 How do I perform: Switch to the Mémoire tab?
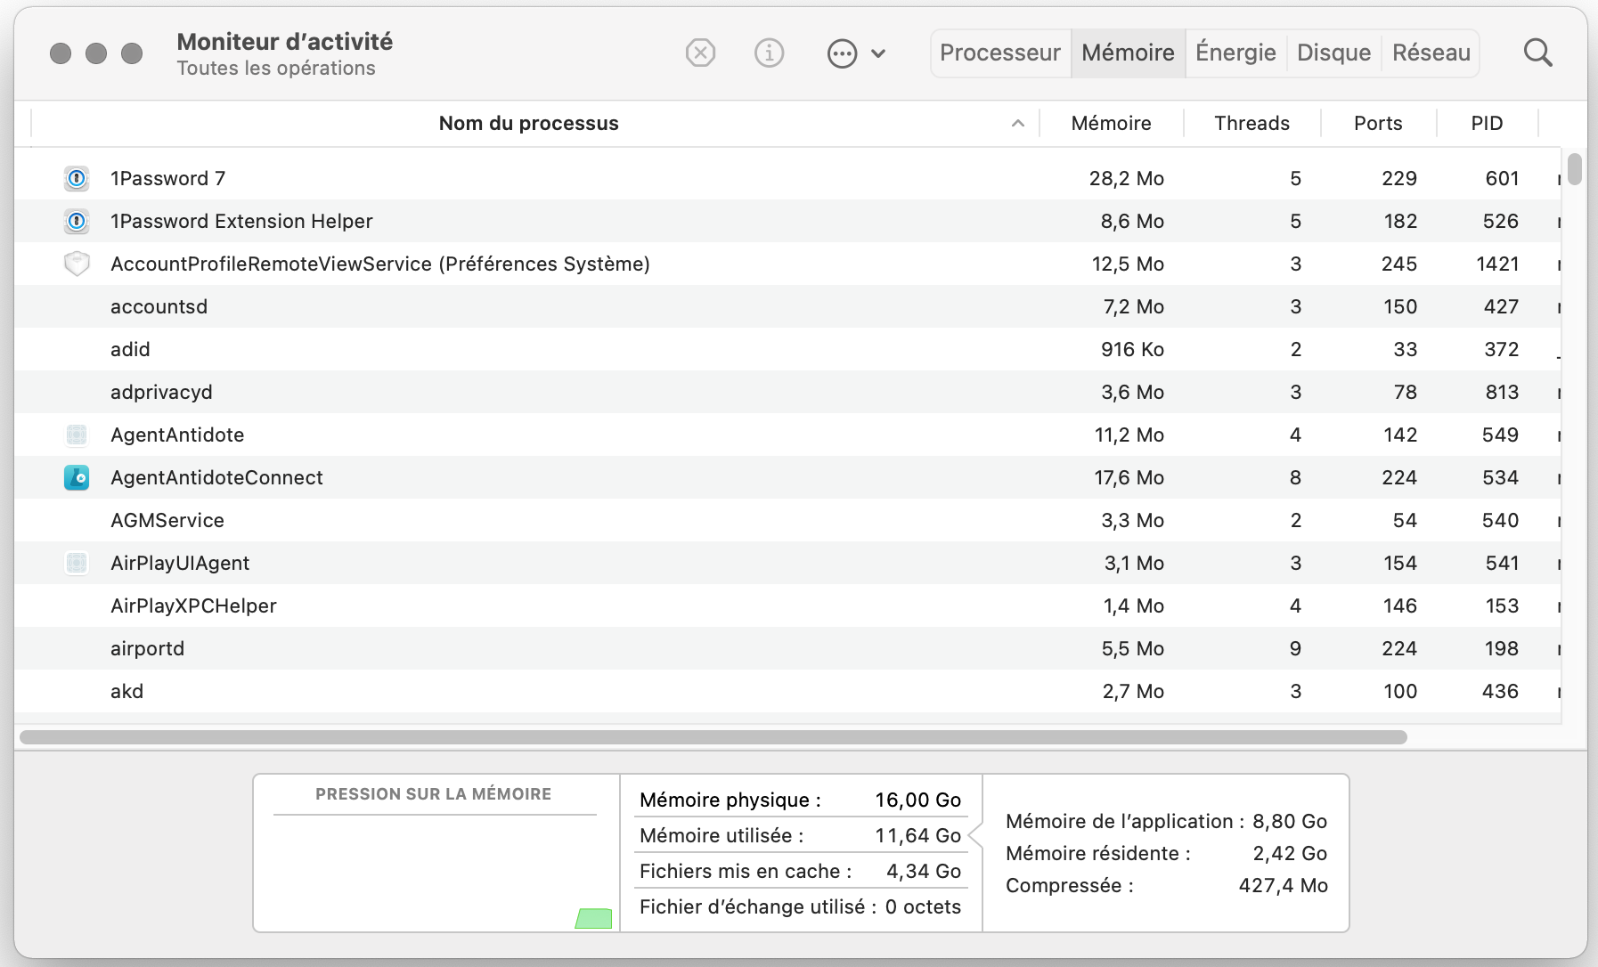click(x=1128, y=53)
